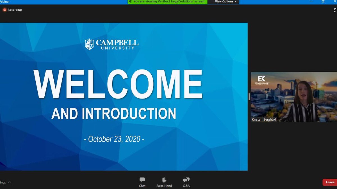Click the green screen-sharing notification banner
This screenshot has width=337, height=189.
(168, 2)
